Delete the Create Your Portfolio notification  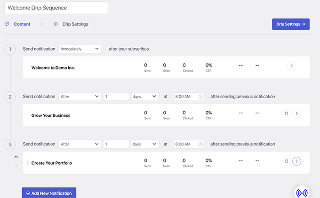(x=286, y=161)
